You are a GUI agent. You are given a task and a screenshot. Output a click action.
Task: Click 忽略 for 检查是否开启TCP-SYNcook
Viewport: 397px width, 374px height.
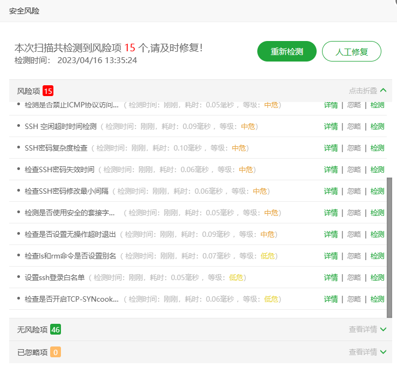[354, 299]
